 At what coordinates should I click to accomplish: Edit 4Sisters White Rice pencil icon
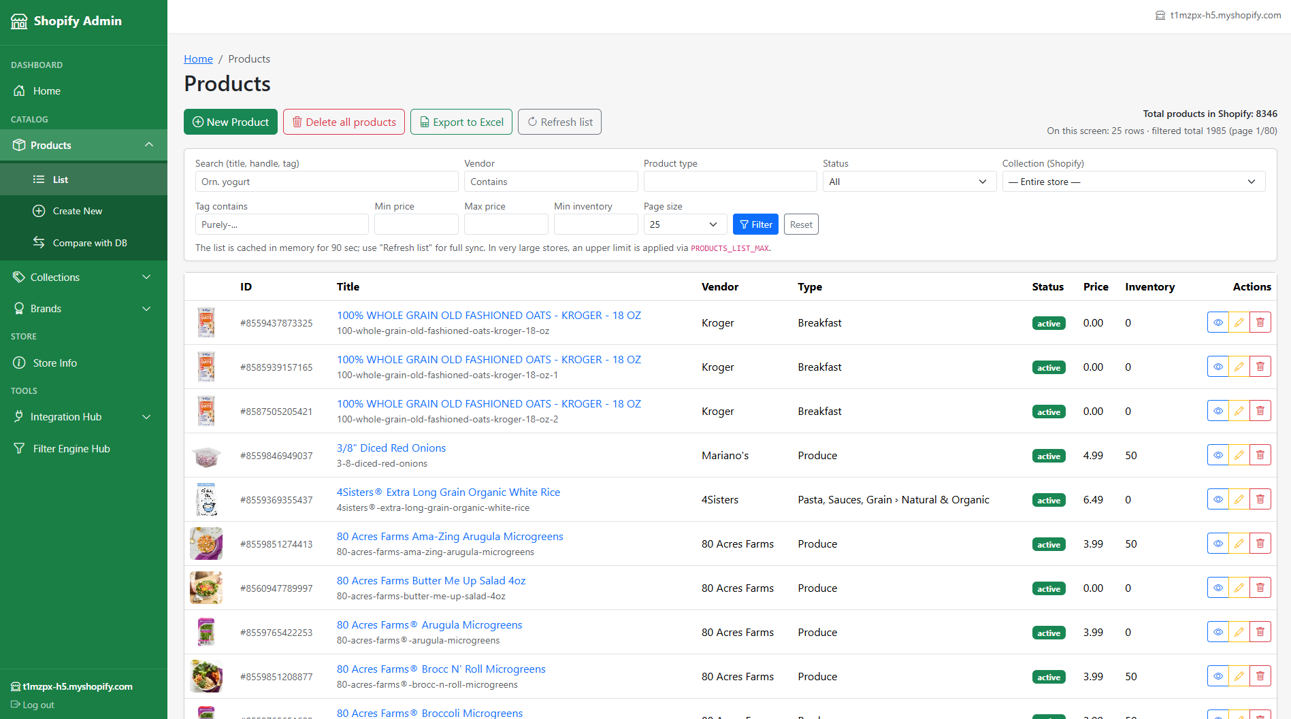click(x=1239, y=499)
